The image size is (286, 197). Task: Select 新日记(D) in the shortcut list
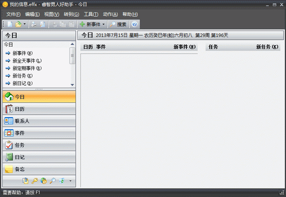(x=22, y=83)
